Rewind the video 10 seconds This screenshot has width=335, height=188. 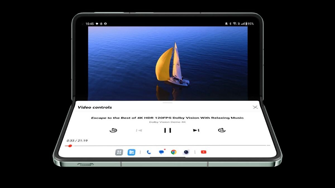point(113,130)
